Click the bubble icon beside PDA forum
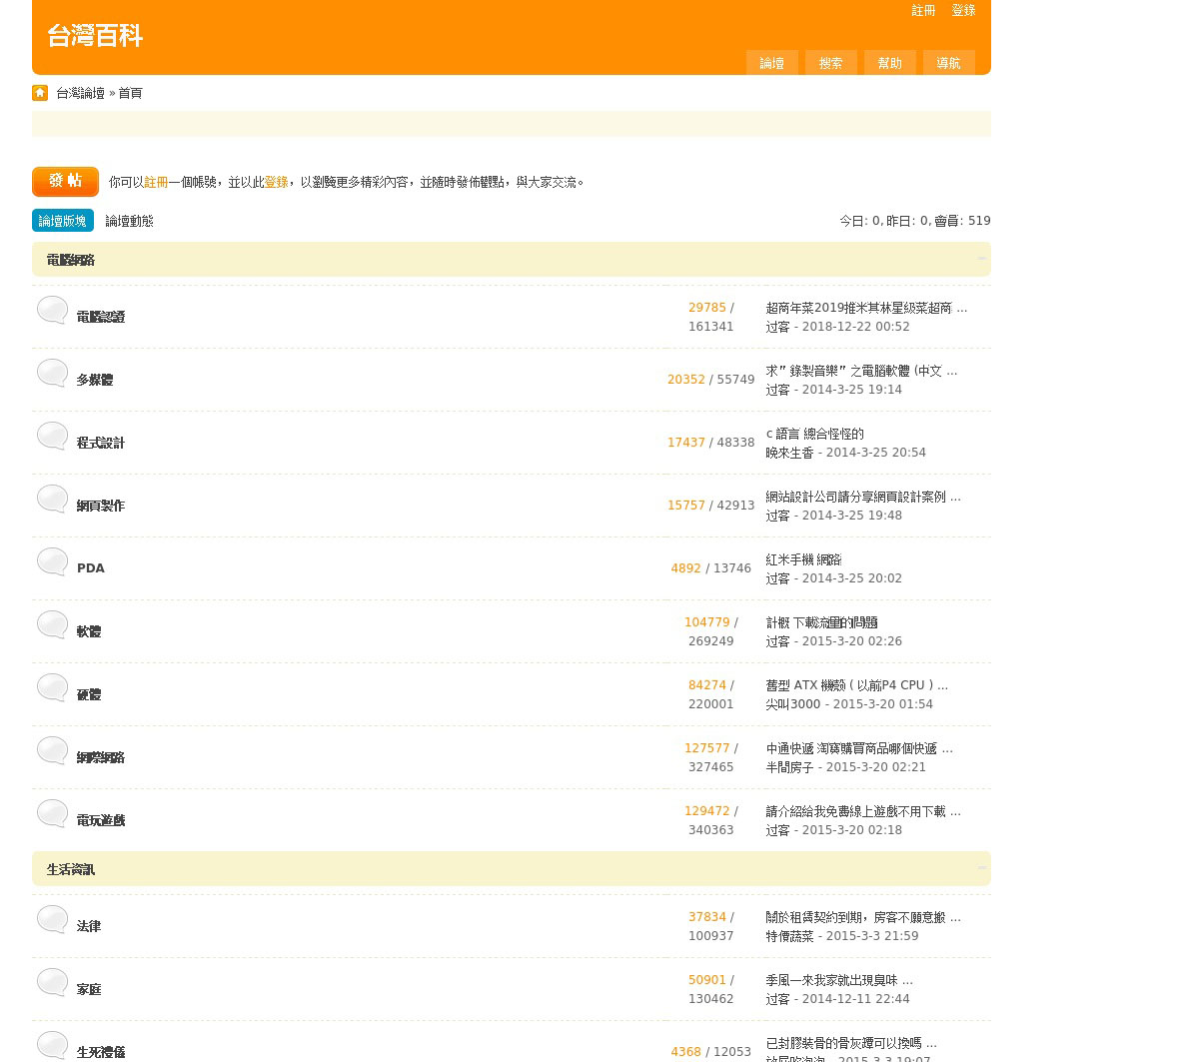The image size is (1199, 1062). (x=52, y=562)
